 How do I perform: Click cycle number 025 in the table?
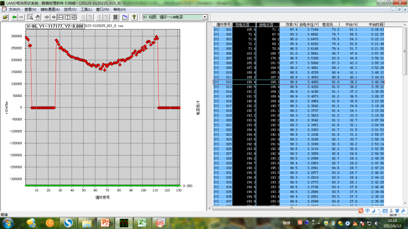pos(228,144)
